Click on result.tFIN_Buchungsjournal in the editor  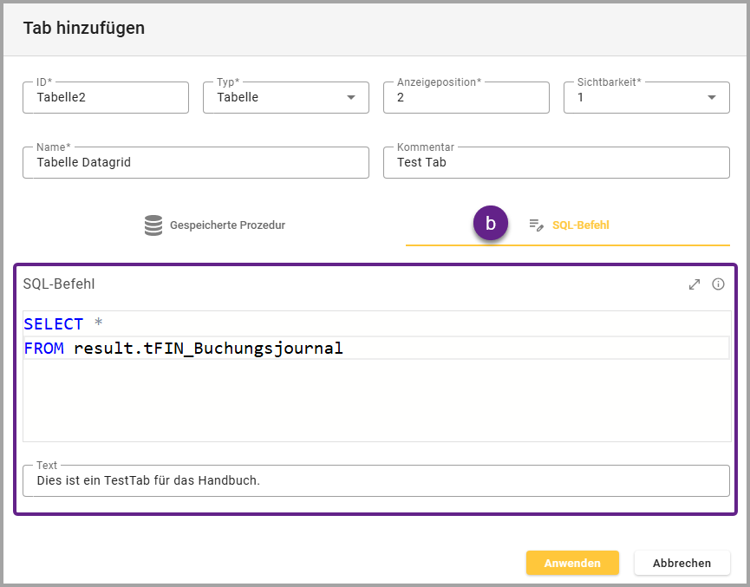(208, 349)
